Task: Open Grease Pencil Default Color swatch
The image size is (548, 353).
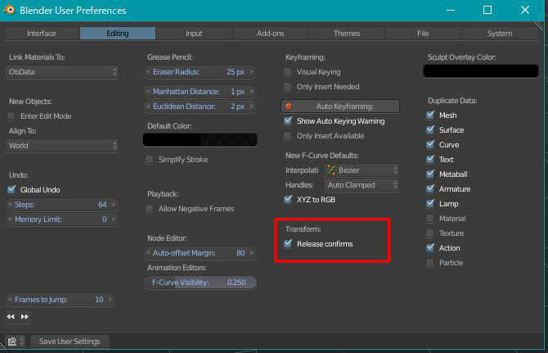Action: pos(200,140)
